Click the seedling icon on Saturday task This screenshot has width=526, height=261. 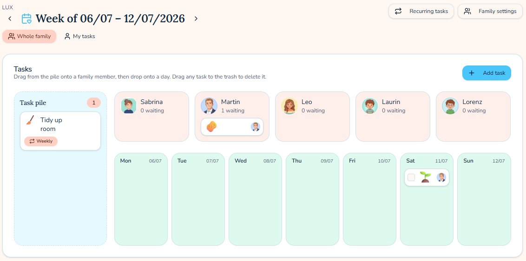tap(425, 177)
